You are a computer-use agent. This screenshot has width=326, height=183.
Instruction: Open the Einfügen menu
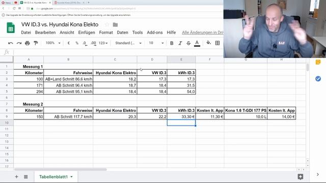point(87,33)
